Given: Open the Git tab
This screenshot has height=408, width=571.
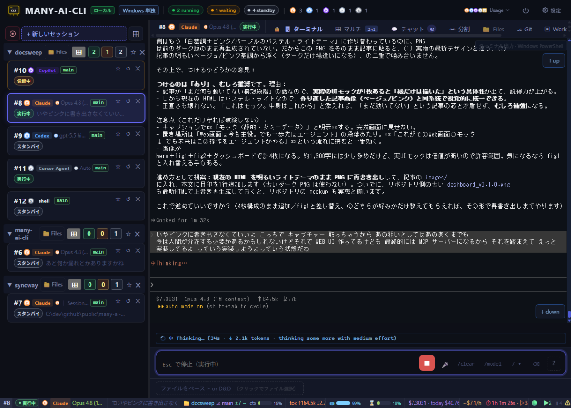Looking at the screenshot, I should tap(524, 29).
